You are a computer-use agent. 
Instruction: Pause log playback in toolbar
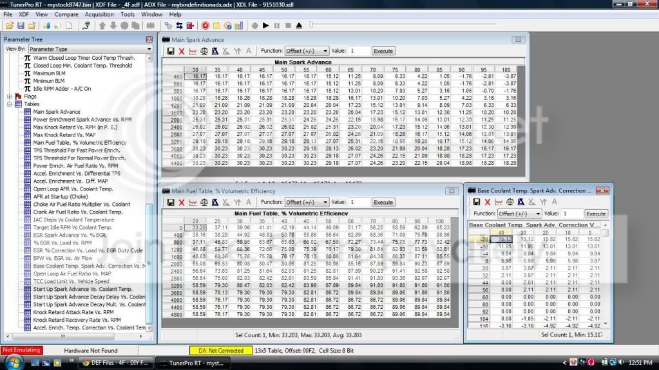coord(276,26)
